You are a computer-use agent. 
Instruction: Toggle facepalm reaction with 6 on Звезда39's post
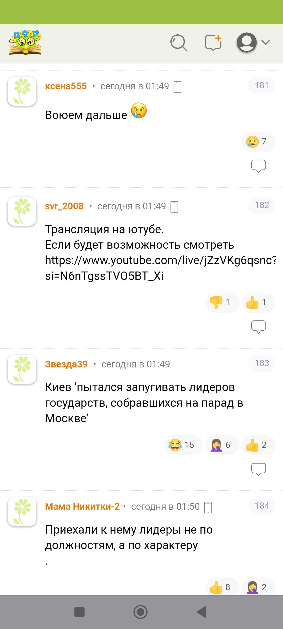[x=222, y=445]
